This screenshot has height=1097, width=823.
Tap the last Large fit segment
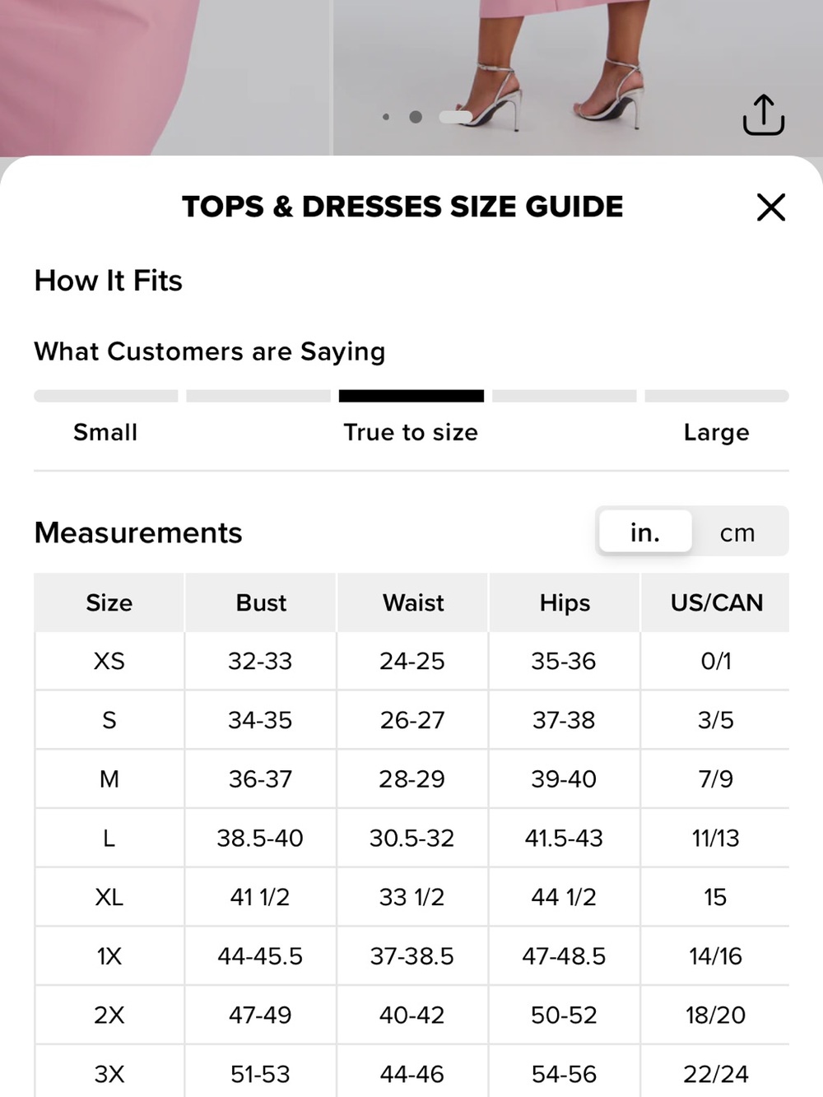(x=717, y=396)
